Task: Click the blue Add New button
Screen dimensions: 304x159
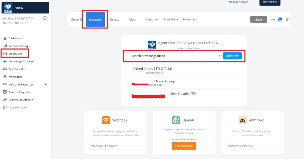Action: pos(232,56)
